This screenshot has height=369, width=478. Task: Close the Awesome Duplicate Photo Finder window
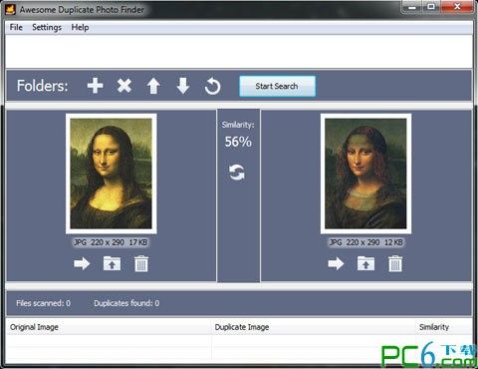457,7
